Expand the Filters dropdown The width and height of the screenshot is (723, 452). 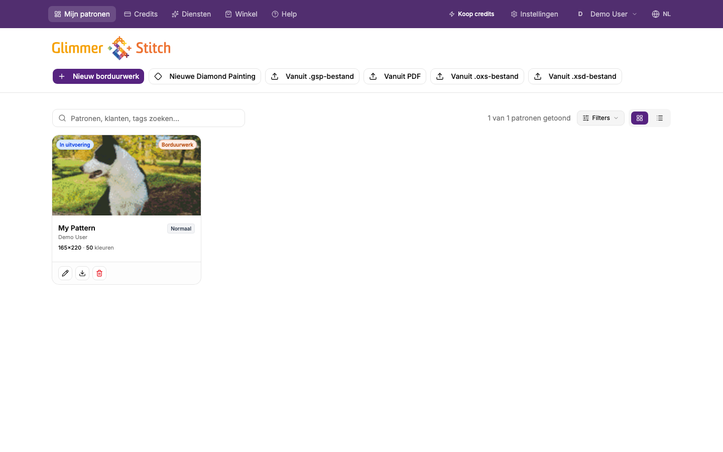click(600, 118)
